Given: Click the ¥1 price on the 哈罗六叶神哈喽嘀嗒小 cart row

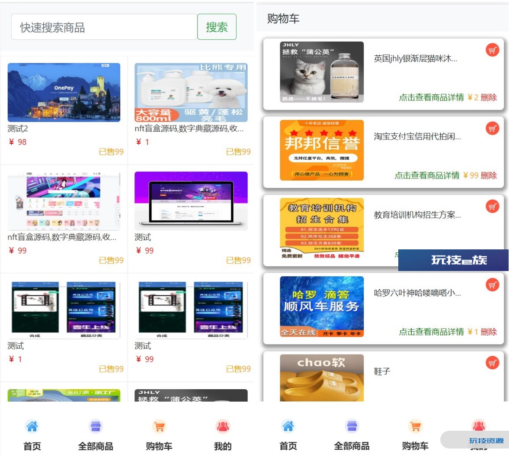Looking at the screenshot, I should coord(473,332).
